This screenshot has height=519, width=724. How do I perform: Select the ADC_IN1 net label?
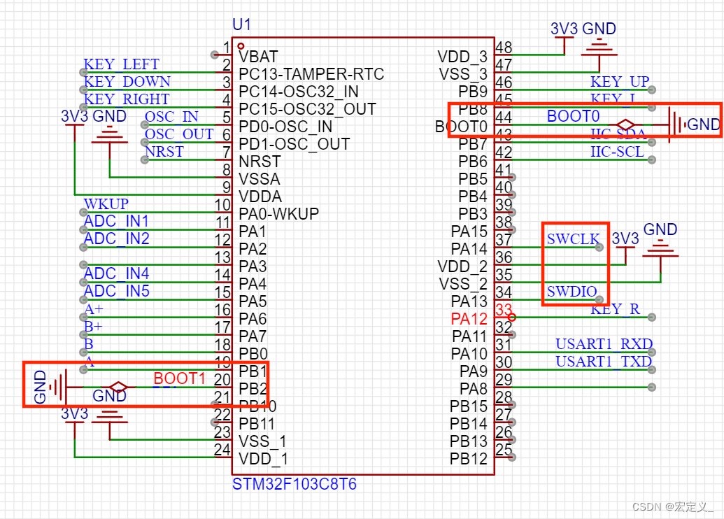click(116, 222)
